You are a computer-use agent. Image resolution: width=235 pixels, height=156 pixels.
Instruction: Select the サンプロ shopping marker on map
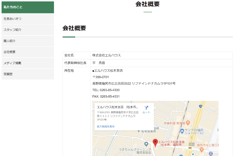(x=182, y=131)
